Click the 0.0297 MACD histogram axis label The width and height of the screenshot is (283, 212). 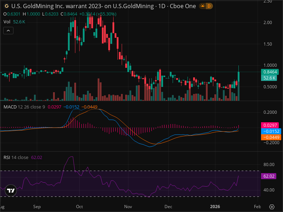click(x=270, y=125)
